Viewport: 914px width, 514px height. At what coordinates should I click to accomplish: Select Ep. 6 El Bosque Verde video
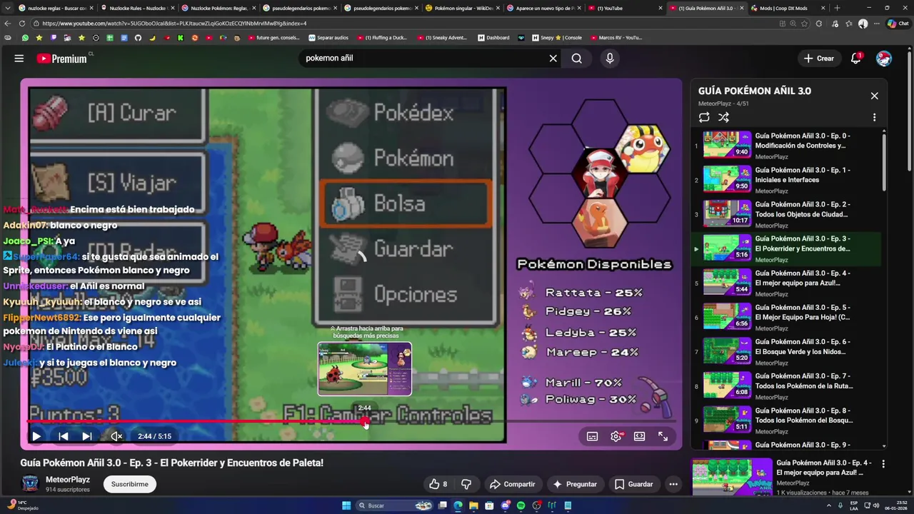787,352
